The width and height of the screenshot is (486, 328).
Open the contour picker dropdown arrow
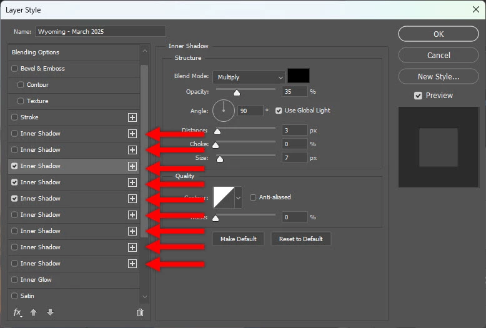[238, 197]
